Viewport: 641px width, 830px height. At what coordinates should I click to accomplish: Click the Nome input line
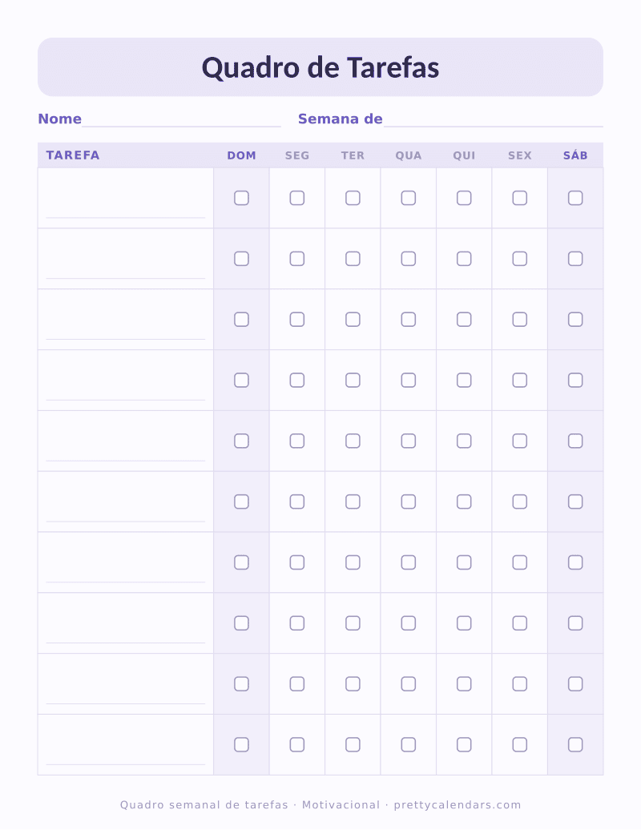[181, 126]
